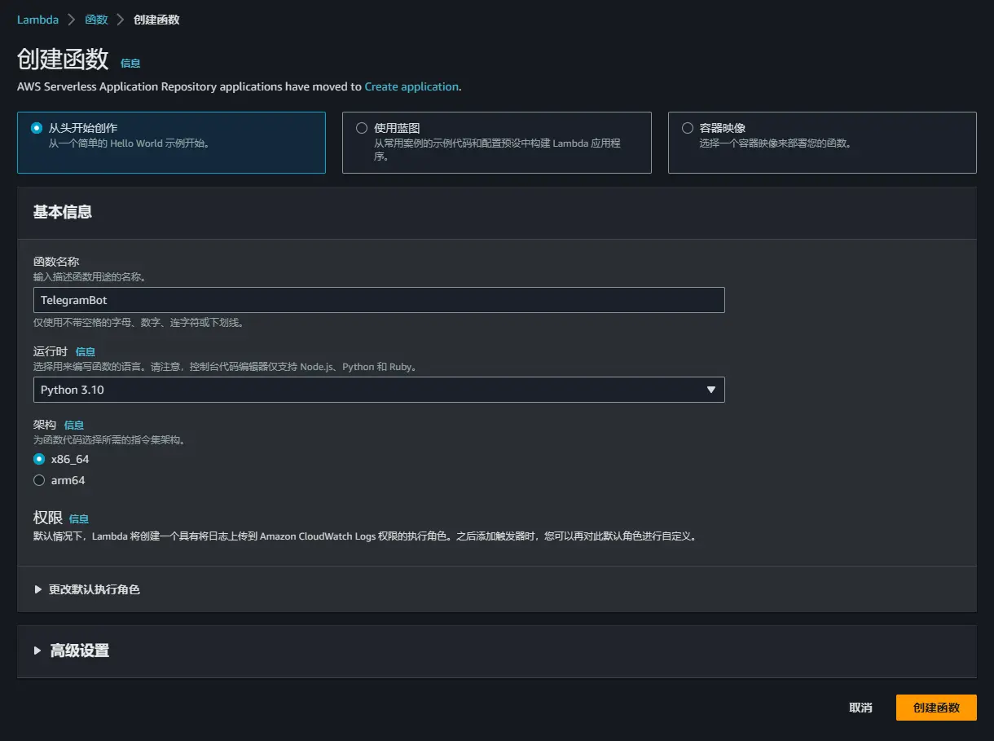Click the runtime dropdown arrow icon
Screen dimensions: 994x741
710,390
